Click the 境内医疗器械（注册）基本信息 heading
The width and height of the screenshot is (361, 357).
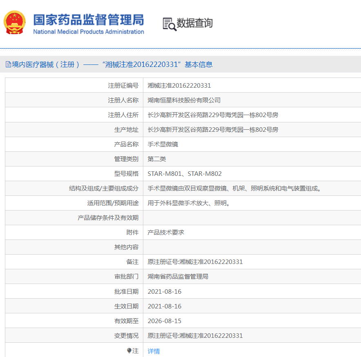(x=112, y=64)
